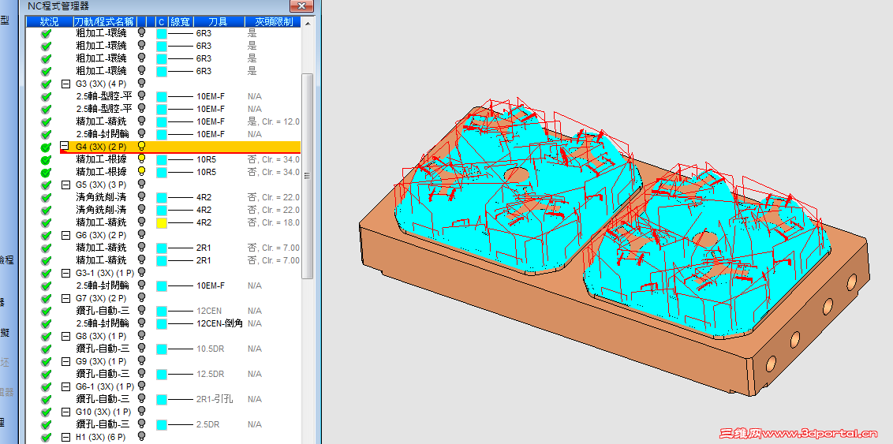
Task: Click the status check beside the 2.5DR drilling row
Action: click(x=46, y=425)
